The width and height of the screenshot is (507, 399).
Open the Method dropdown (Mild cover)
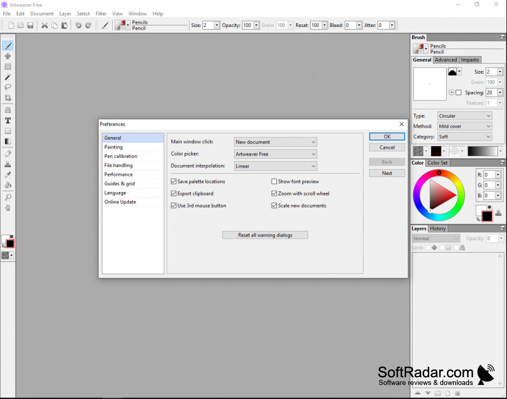464,126
